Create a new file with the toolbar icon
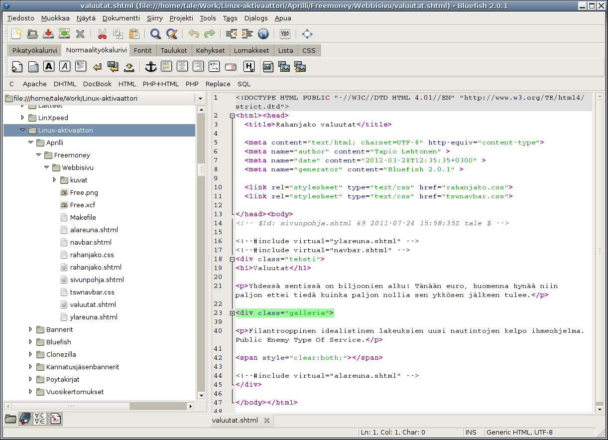 (17, 34)
